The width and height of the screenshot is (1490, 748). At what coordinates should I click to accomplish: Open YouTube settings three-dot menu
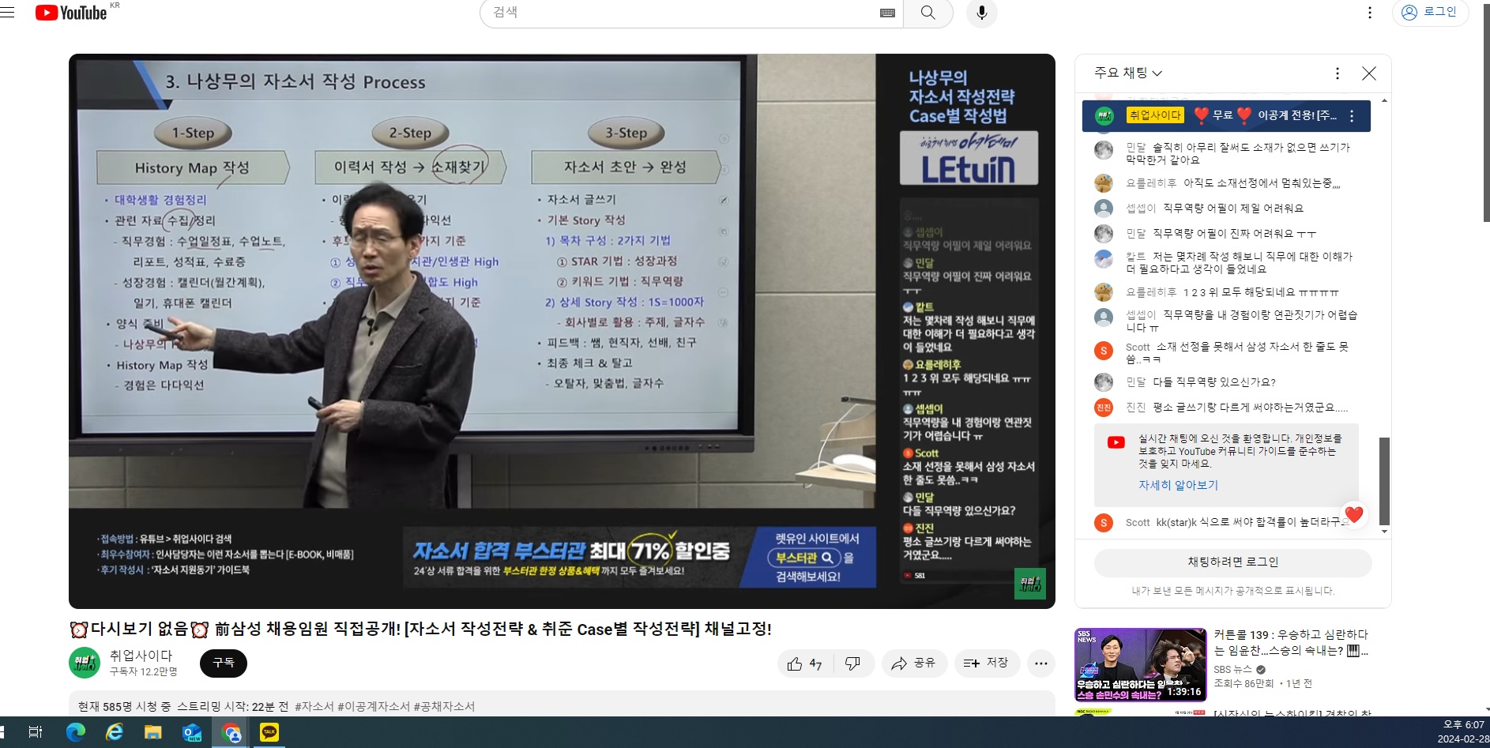coord(1370,13)
